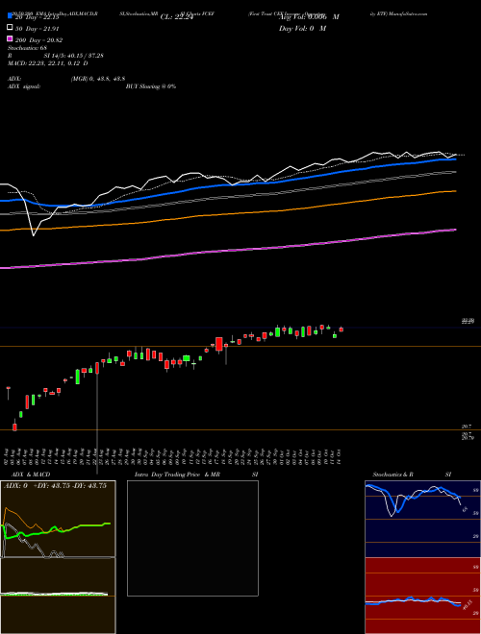Click the 'Intra Day Trading Price & MR' title
Viewport: 481px width, 634px height.
tap(177, 475)
